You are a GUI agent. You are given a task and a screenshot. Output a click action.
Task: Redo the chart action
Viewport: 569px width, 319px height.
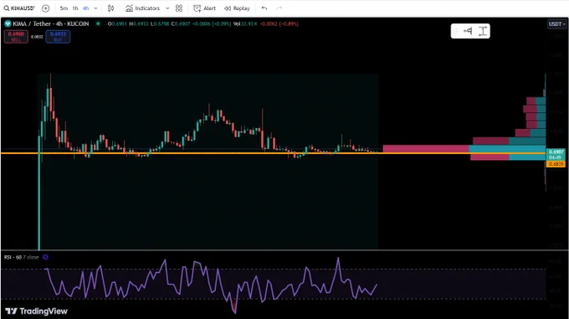pyautogui.click(x=279, y=8)
